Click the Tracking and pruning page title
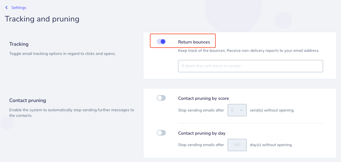The width and height of the screenshot is (341, 162). click(x=42, y=19)
